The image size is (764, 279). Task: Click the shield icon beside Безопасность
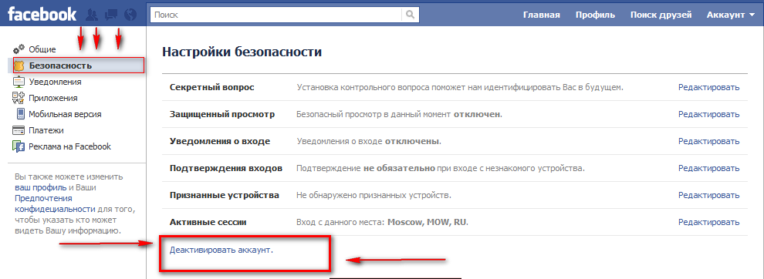[x=19, y=66]
